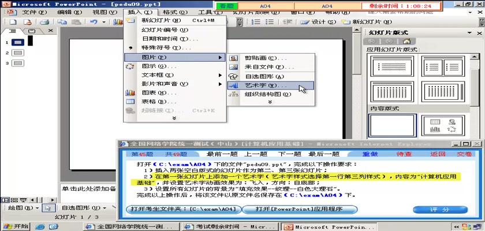The width and height of the screenshot is (485, 231).
Task: Choose 自选图形 in Picture submenu
Action: (271, 76)
